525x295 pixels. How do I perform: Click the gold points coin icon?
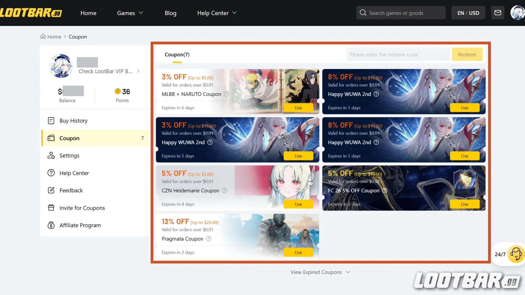pos(118,91)
